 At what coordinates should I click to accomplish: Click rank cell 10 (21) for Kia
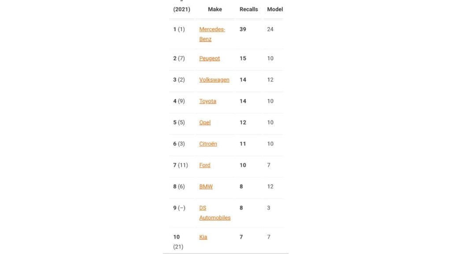(x=178, y=242)
